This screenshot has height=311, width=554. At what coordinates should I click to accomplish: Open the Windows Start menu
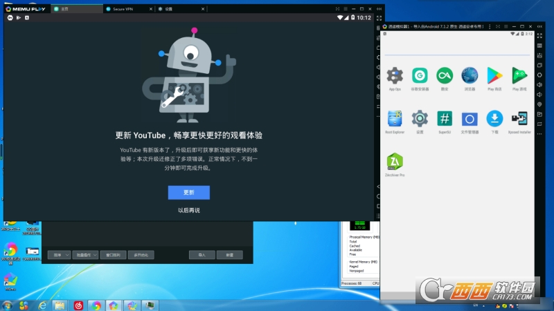coord(7,305)
